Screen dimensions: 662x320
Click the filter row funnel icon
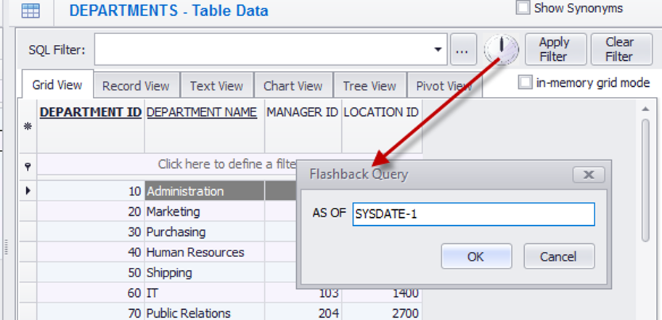[28, 167]
